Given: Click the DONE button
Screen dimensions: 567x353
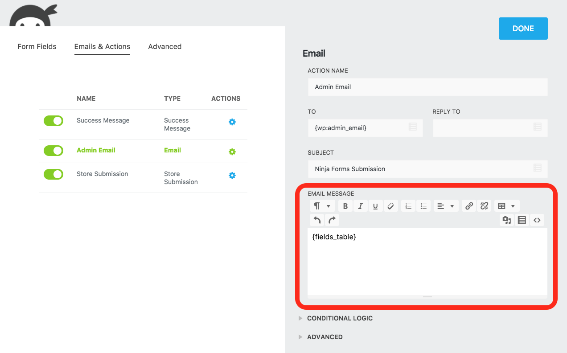Looking at the screenshot, I should click(x=523, y=28).
